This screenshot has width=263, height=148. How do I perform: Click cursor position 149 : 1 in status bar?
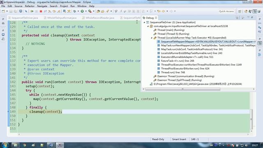[195, 139]
